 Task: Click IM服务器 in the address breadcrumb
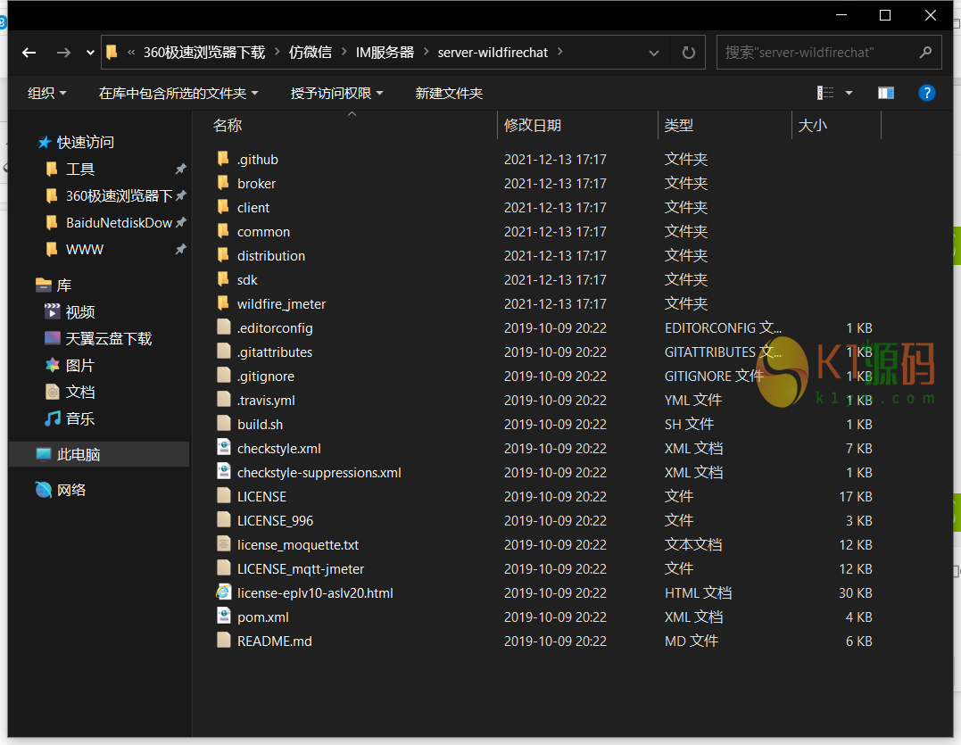(385, 53)
